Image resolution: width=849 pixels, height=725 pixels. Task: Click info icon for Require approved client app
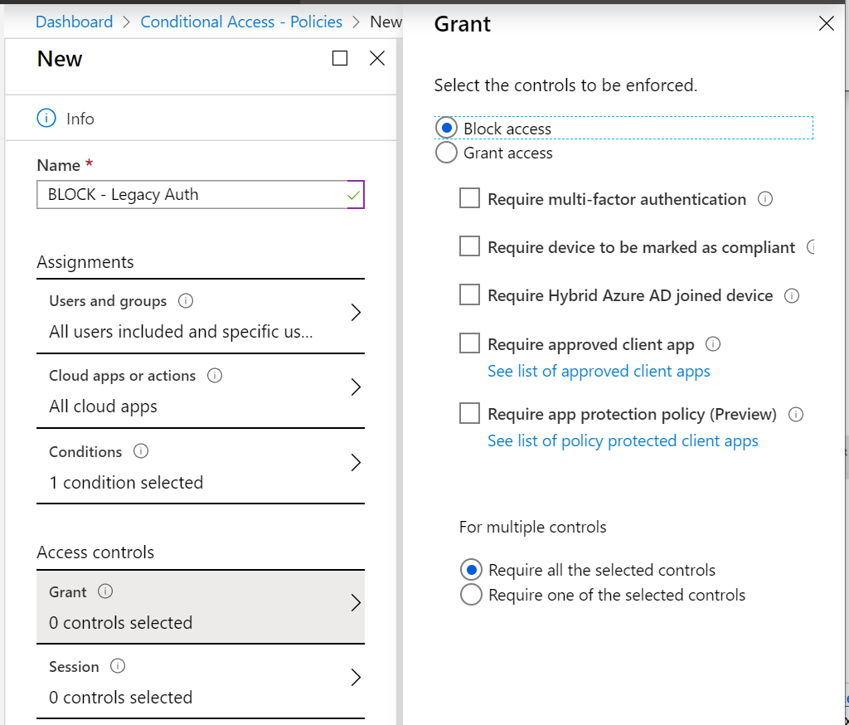(x=713, y=344)
